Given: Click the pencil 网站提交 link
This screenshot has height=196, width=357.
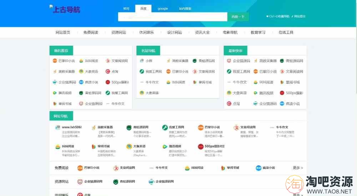Looking at the screenshot, I should pyautogui.click(x=298, y=16).
